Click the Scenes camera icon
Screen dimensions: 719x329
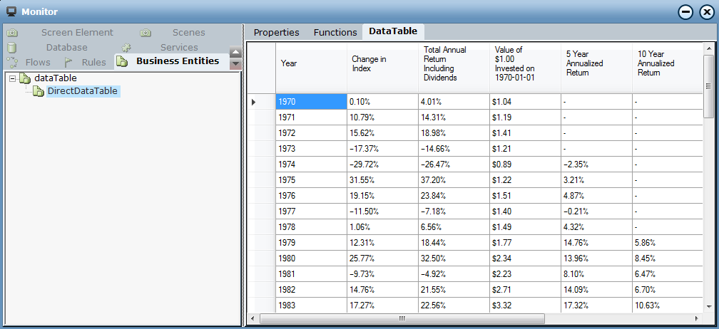point(146,33)
